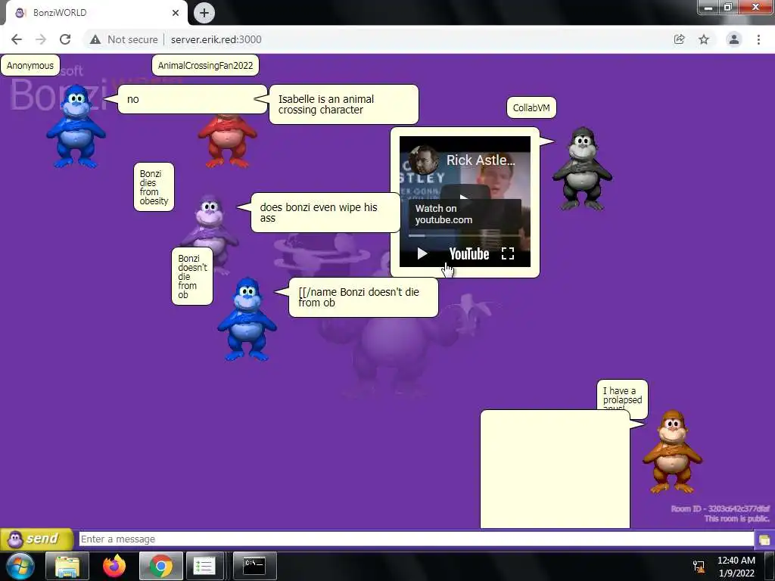Click the AnimalCrossingFan2022 name tag
775x581 pixels.
(x=205, y=65)
